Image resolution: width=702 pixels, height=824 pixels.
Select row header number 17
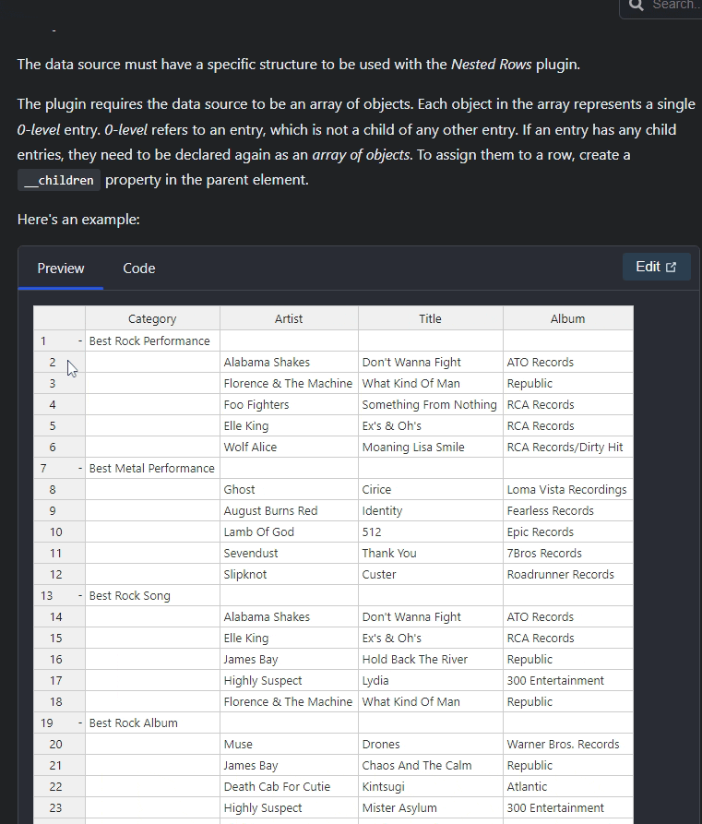59,681
